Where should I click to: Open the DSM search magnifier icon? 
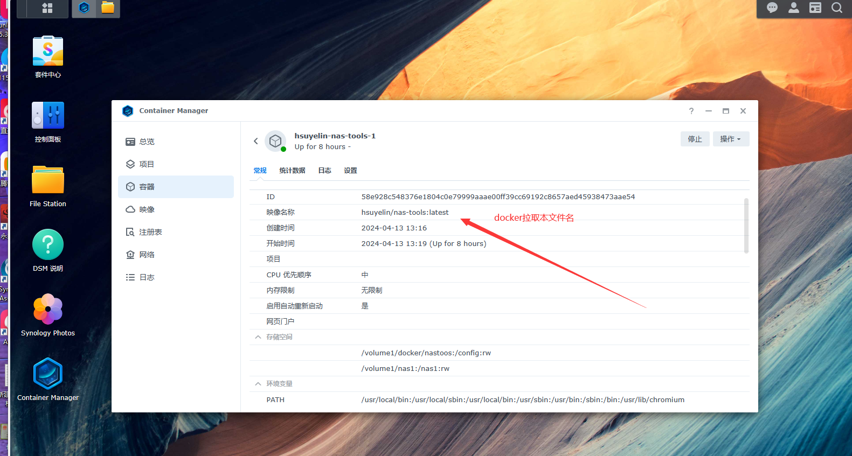coord(837,8)
